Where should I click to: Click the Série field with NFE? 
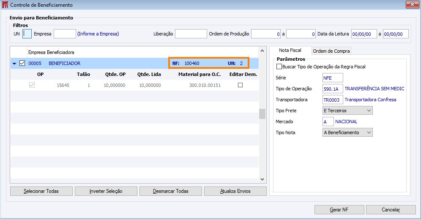pos(333,78)
